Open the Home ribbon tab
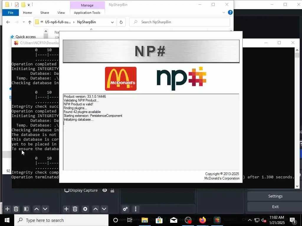Screen dimensions: 302x226 coord(27,13)
